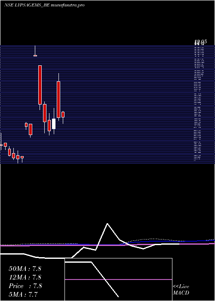Click the only white candlestick
215x301 pixels.
point(54,124)
